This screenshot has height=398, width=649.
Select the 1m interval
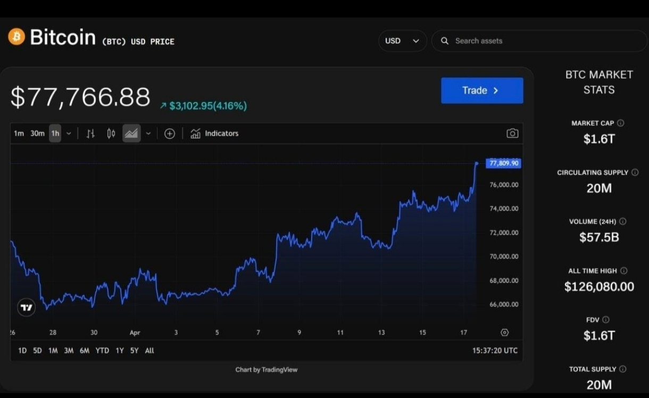point(19,134)
